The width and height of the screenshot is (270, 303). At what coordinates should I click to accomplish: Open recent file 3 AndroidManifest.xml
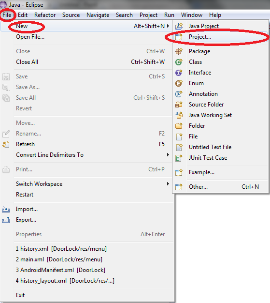click(60, 270)
